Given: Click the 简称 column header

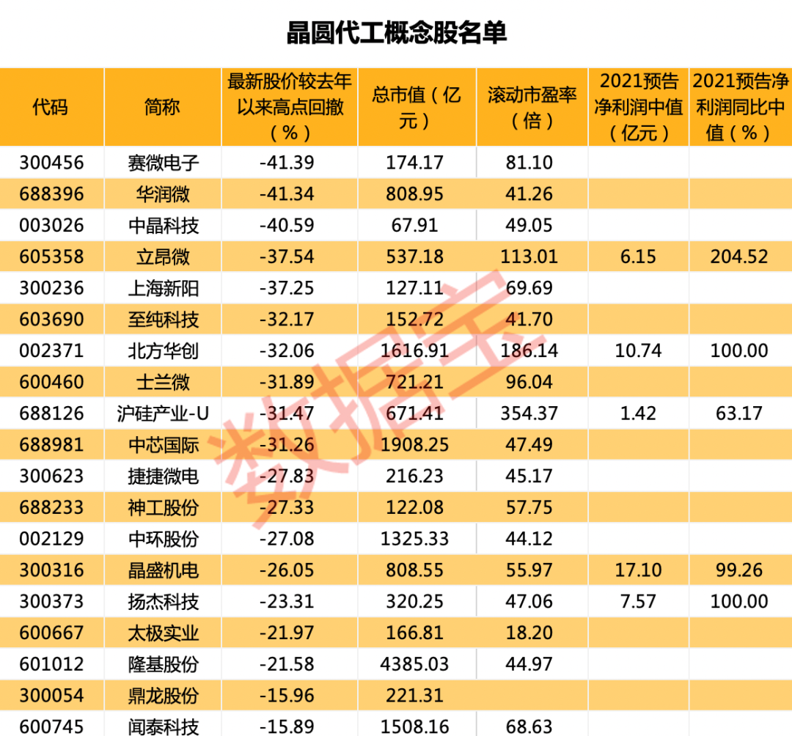Looking at the screenshot, I should point(162,107).
